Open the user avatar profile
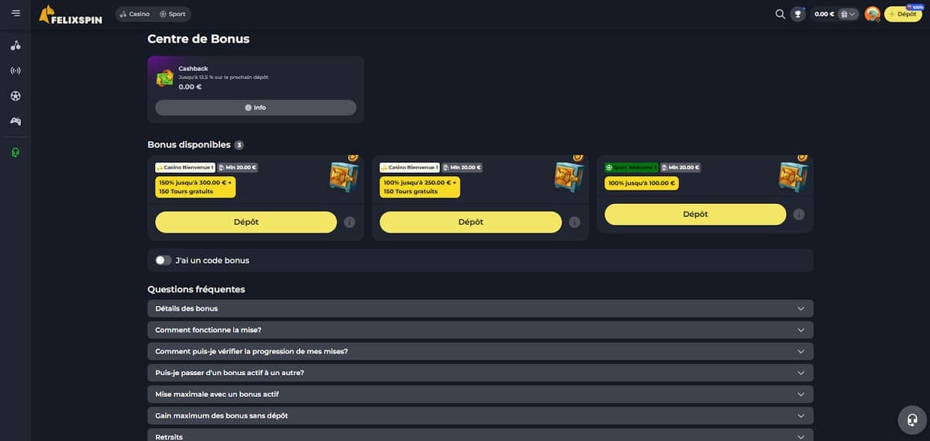 pos(873,14)
